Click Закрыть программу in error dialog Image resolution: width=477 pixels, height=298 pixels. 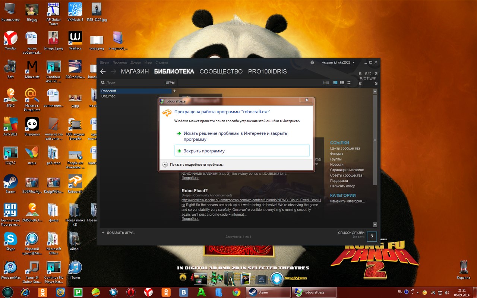(242, 151)
